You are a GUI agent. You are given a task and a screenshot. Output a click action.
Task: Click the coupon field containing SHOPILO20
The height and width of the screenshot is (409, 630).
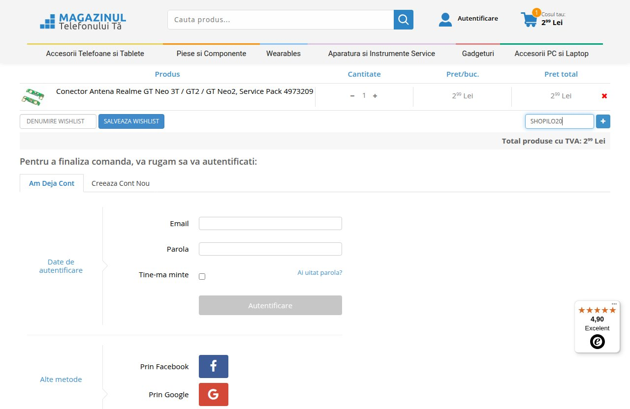pos(560,121)
